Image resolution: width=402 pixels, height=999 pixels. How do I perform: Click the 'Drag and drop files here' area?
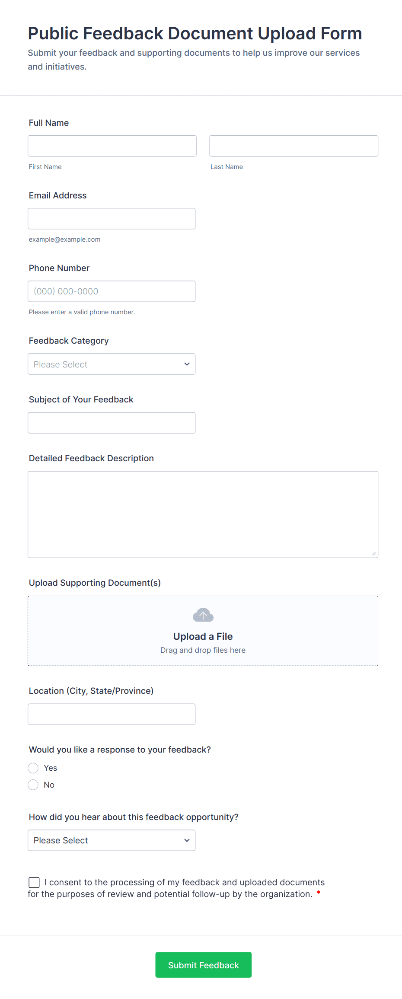(x=203, y=650)
